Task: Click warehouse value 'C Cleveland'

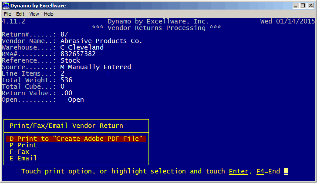Action: 82,47
